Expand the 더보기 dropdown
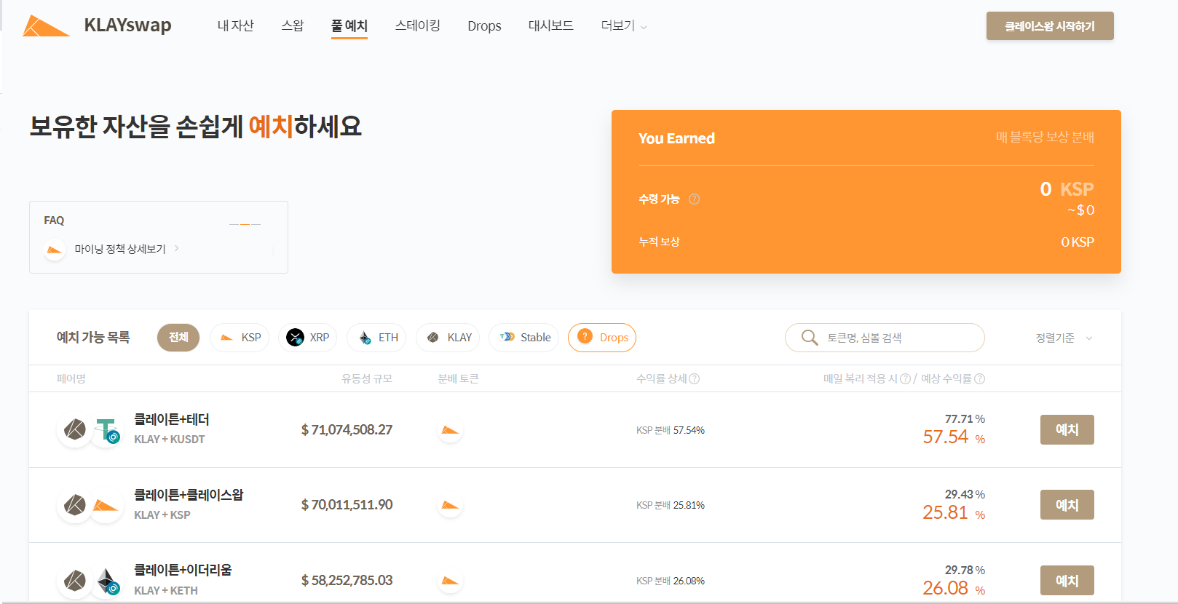 point(623,25)
